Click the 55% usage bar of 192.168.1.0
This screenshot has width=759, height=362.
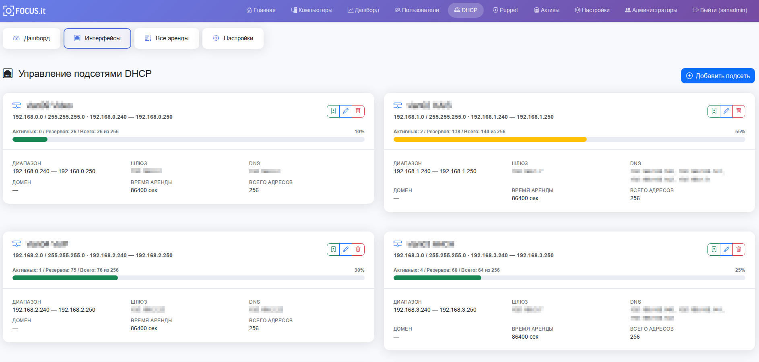click(x=569, y=139)
